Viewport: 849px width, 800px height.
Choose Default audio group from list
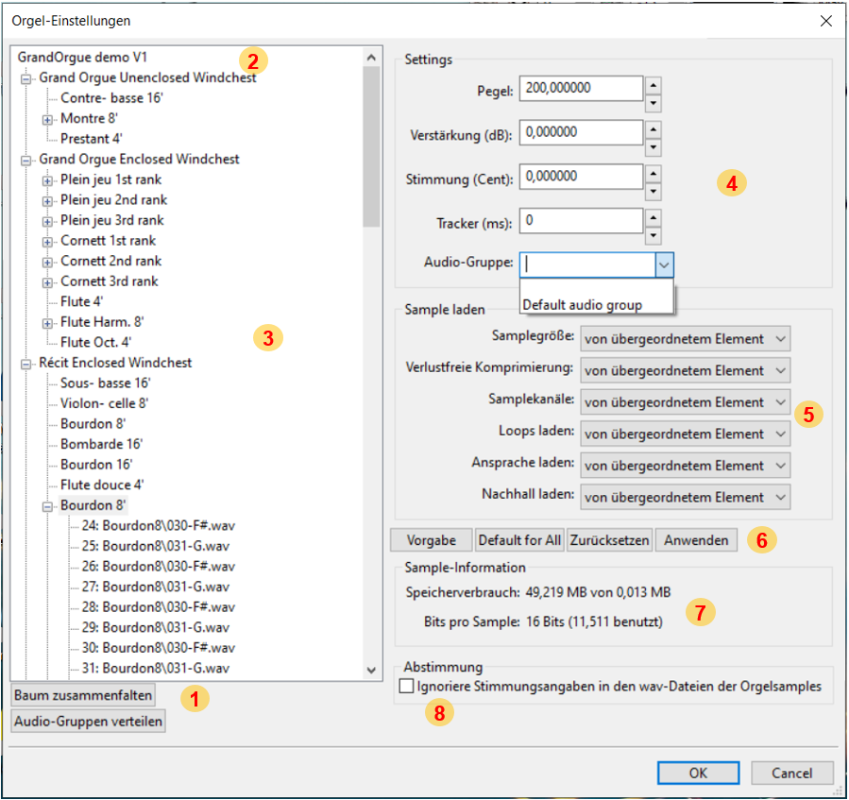coord(582,305)
